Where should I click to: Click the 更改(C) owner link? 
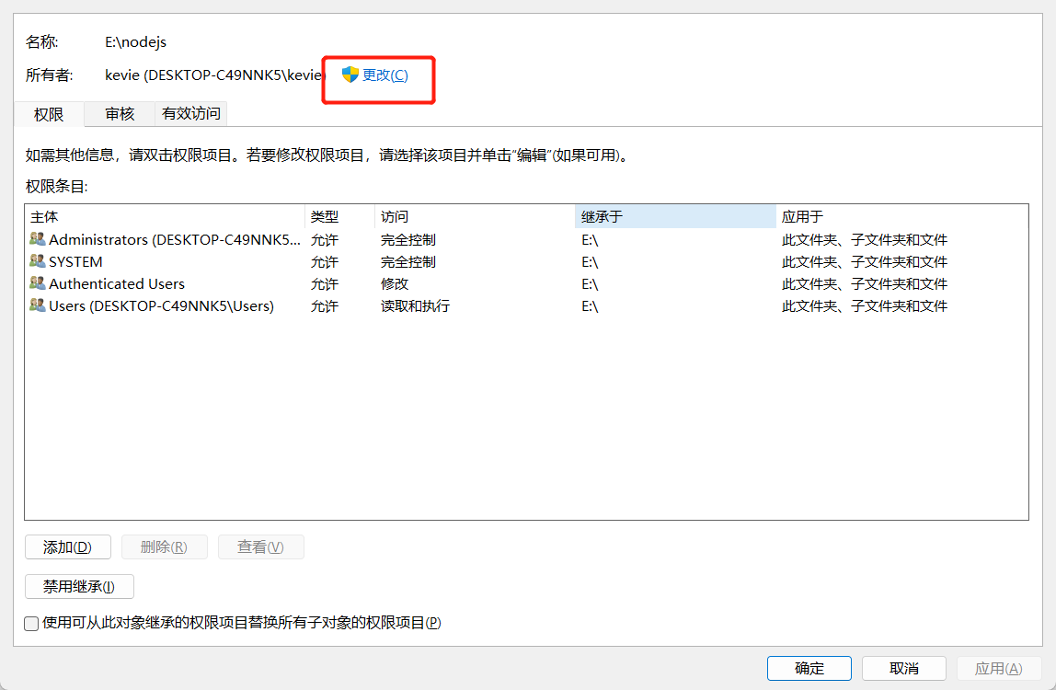385,75
